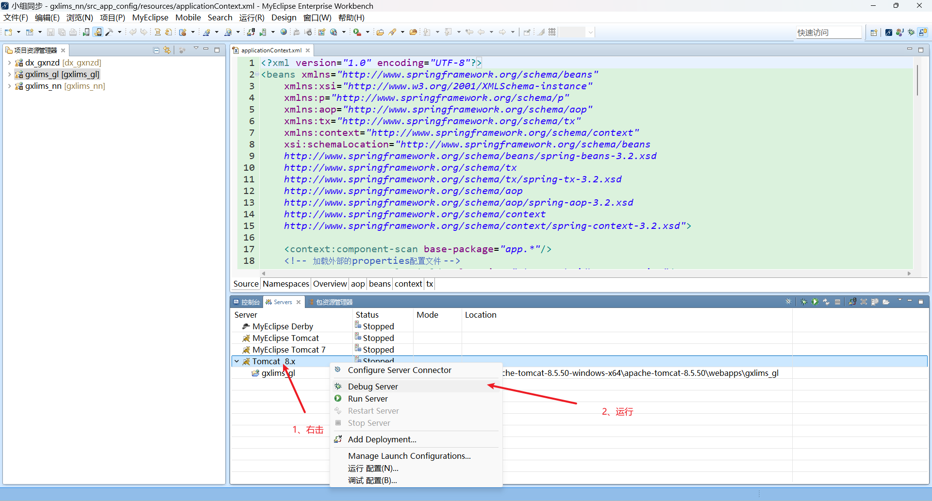Click the 快速访问 quick access field
Screen dimensions: 932x501
point(829,32)
